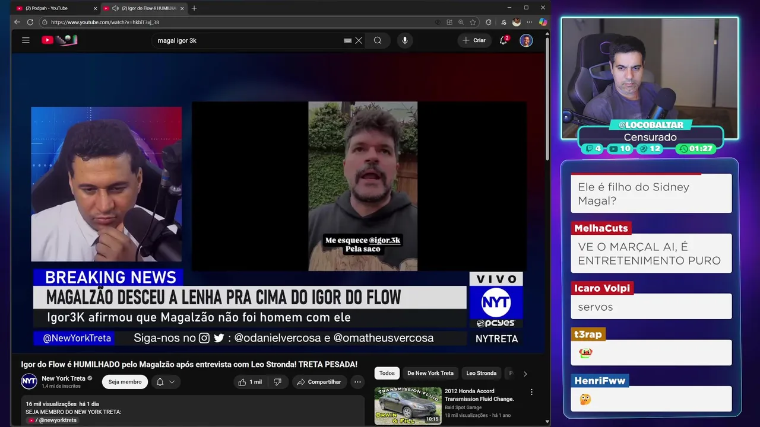Screen dimensions: 760x427
Task: Select the Igor do Flow é HUMILHADO tab
Action: (x=148, y=8)
